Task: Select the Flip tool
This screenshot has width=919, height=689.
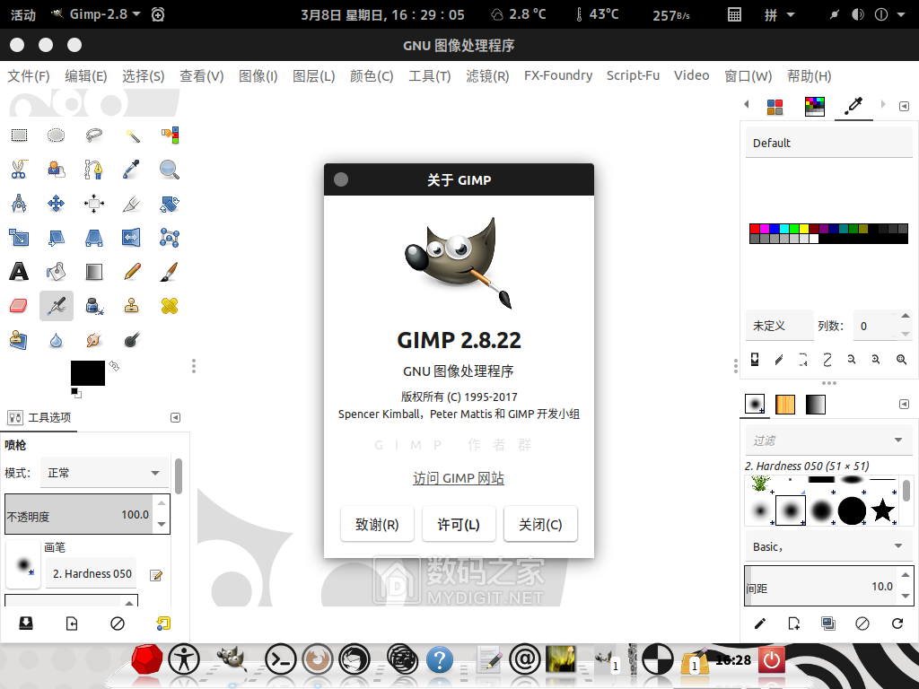Action: 132,237
